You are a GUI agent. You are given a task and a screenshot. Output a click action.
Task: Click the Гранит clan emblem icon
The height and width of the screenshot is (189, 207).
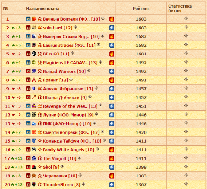[34, 80]
